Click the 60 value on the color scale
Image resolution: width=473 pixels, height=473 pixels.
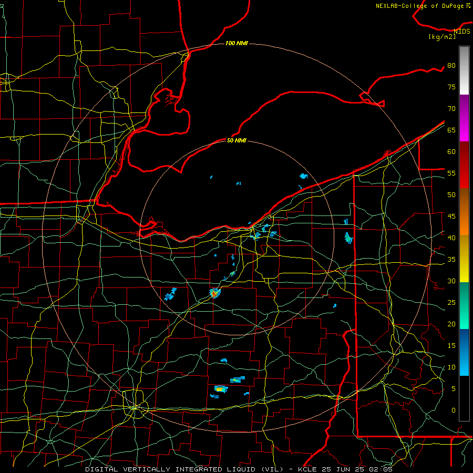[x=451, y=151]
